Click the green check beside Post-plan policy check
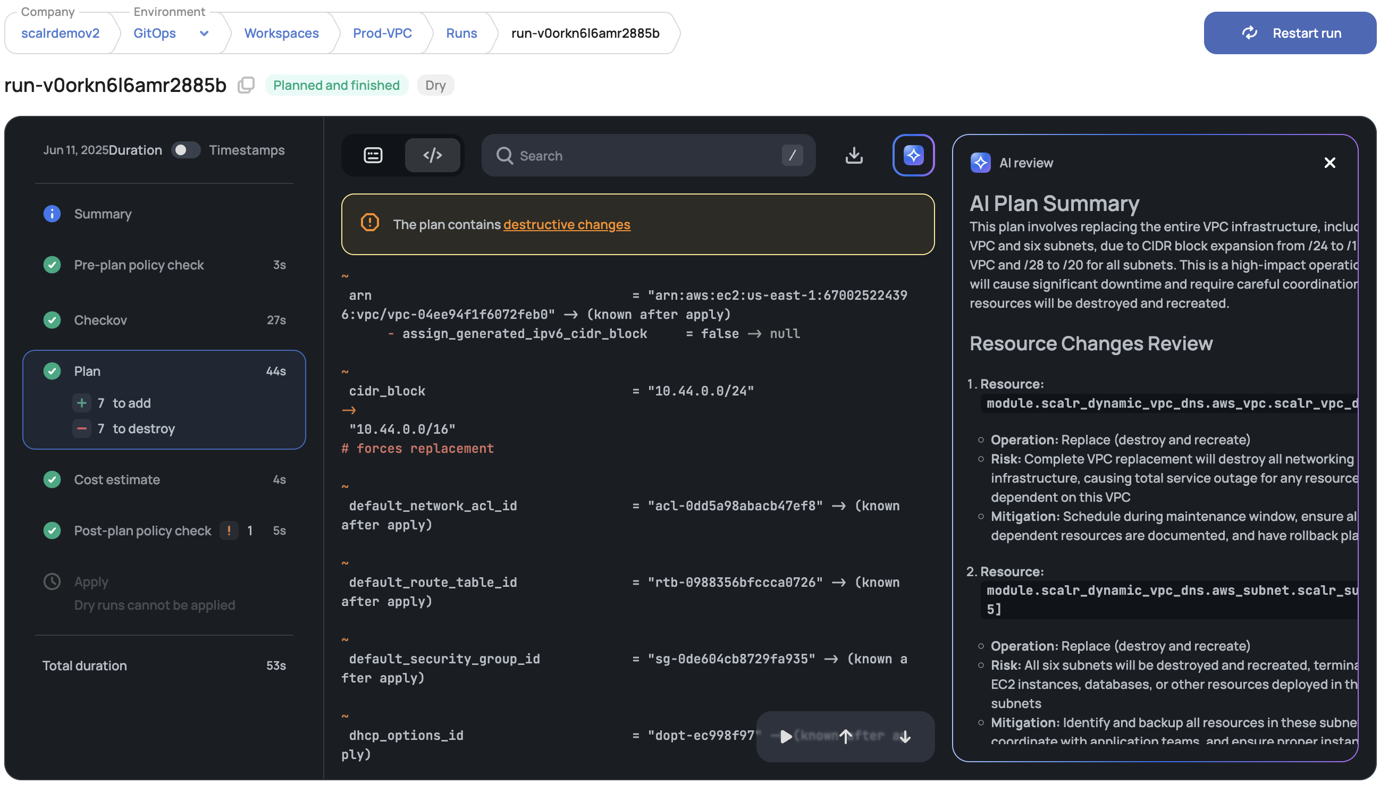1397x809 pixels. [x=52, y=530]
